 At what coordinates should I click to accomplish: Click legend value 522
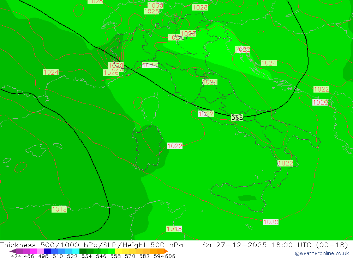coord(72,256)
